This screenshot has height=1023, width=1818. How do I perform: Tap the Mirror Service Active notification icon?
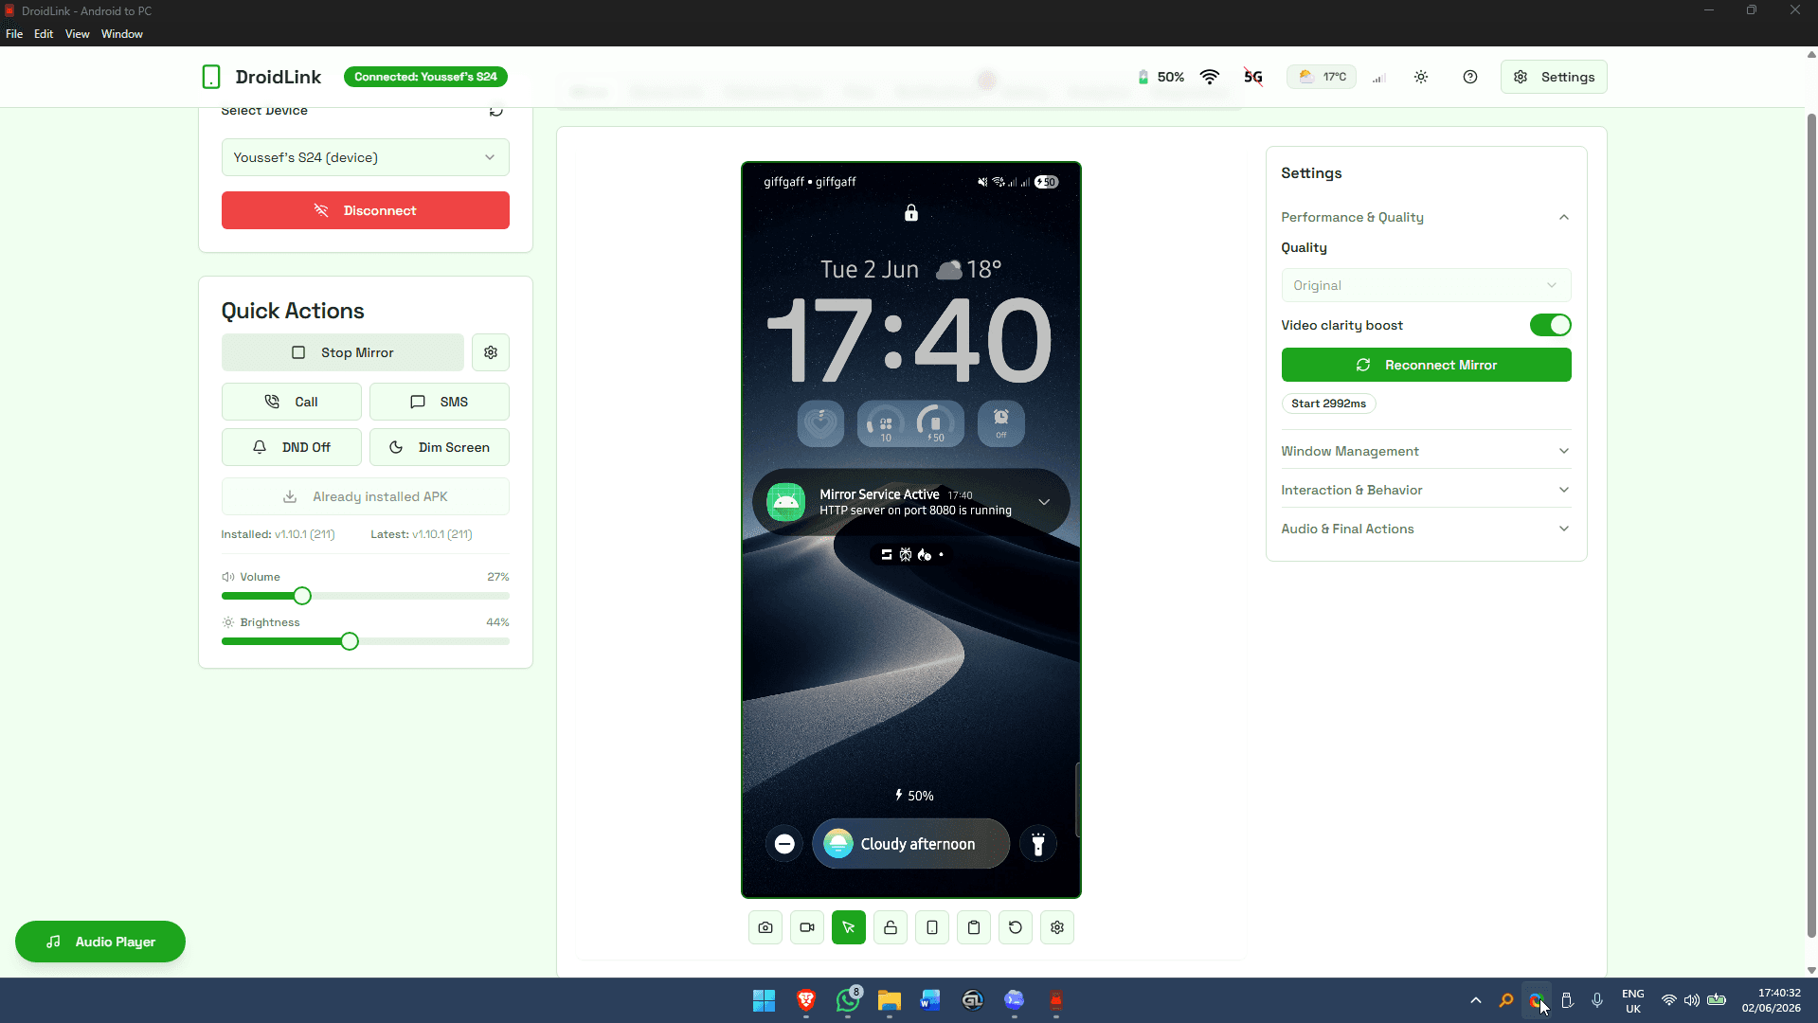click(x=786, y=502)
